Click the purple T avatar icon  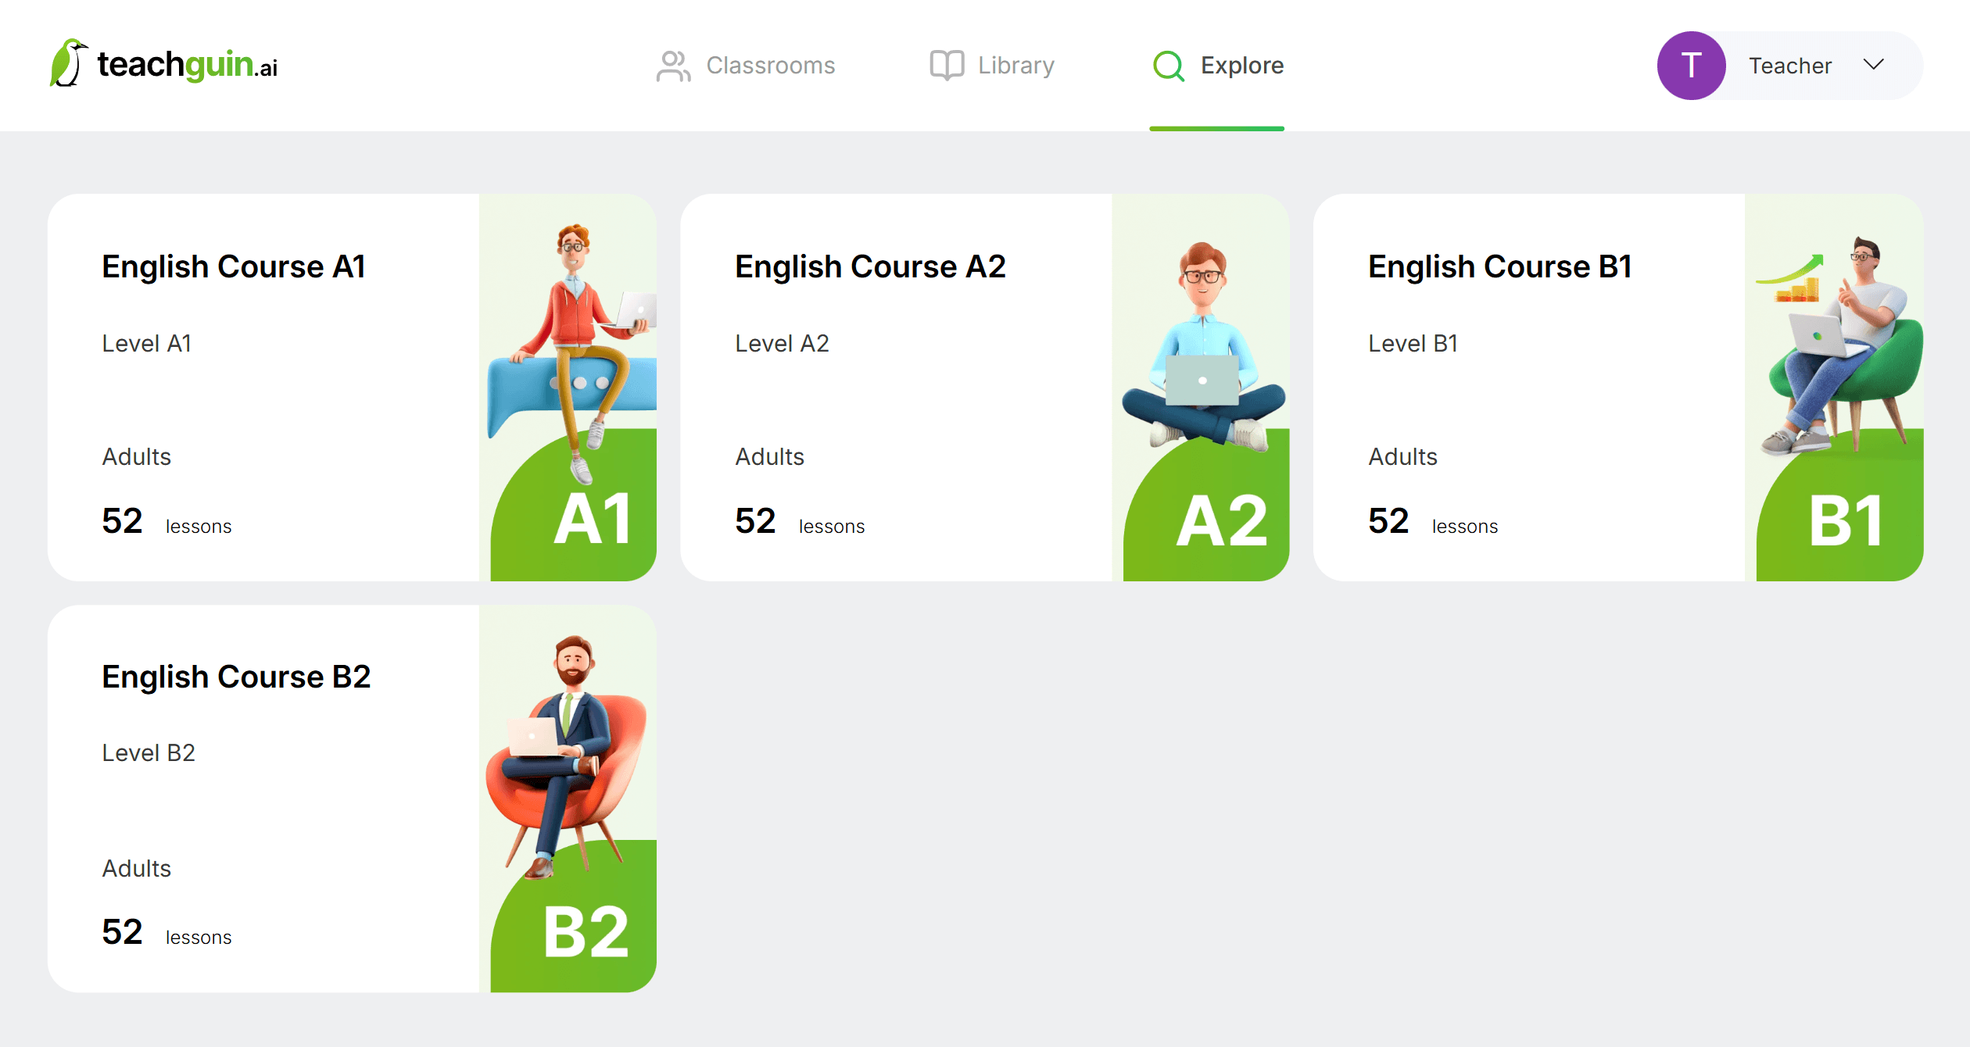tap(1691, 66)
